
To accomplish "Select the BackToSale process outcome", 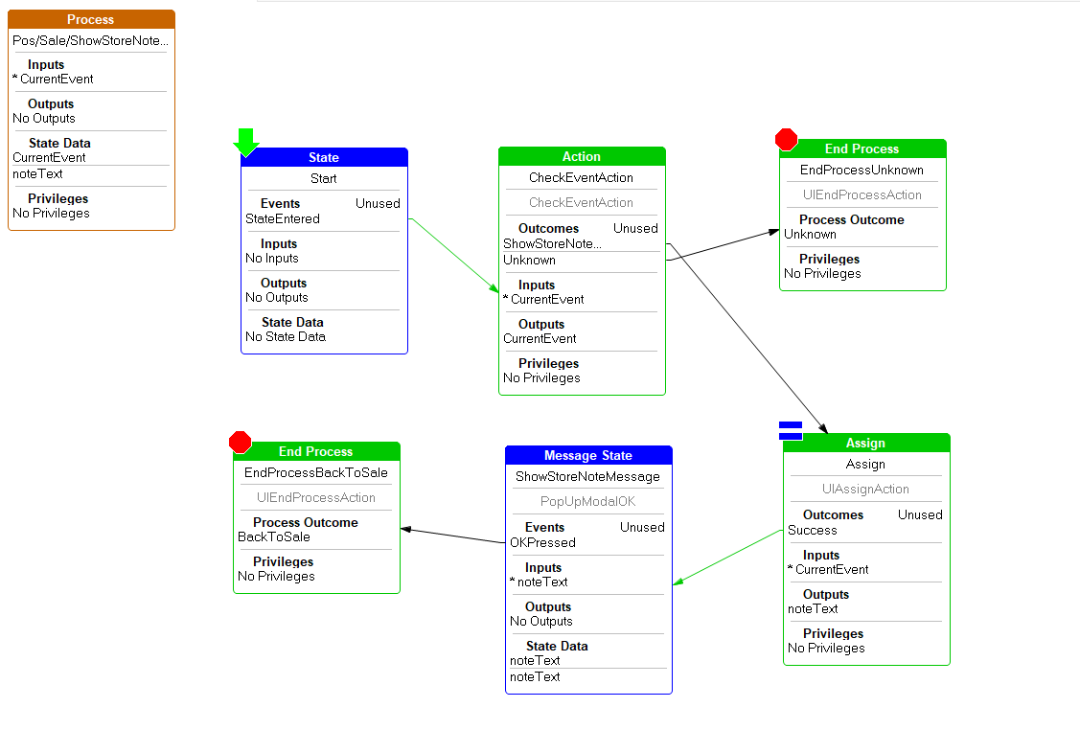I will pyautogui.click(x=274, y=536).
